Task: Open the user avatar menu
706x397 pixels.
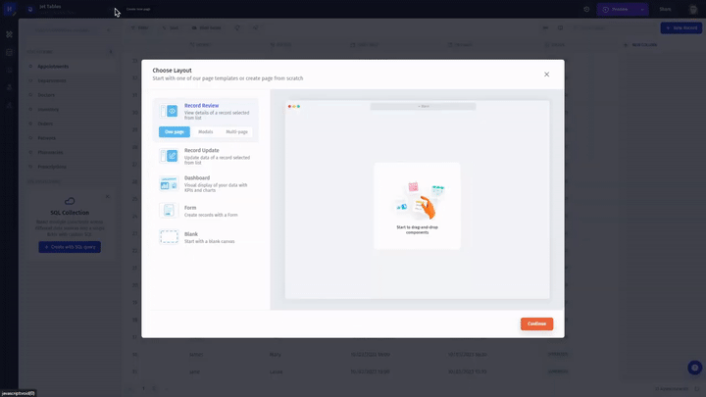Action: pyautogui.click(x=693, y=9)
